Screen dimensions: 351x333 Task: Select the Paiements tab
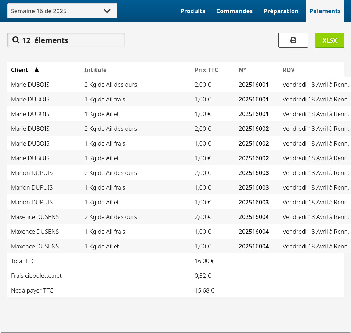point(325,11)
